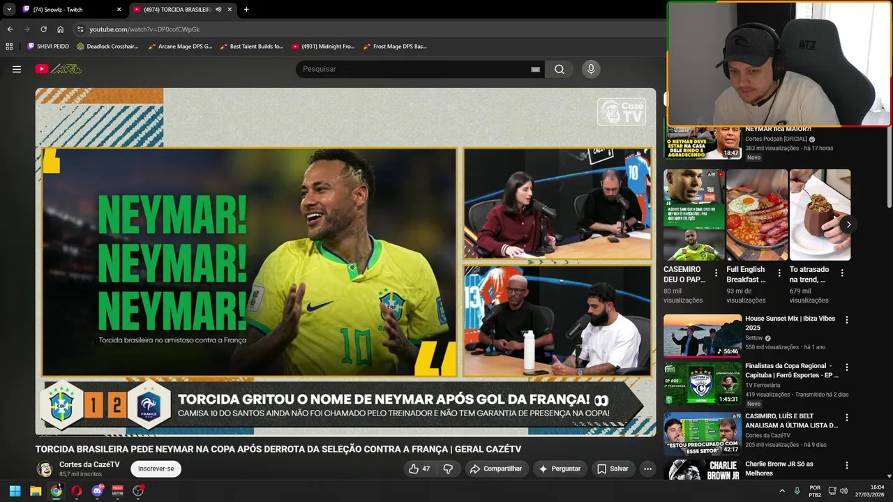Go to YouTube home via logo

point(59,69)
